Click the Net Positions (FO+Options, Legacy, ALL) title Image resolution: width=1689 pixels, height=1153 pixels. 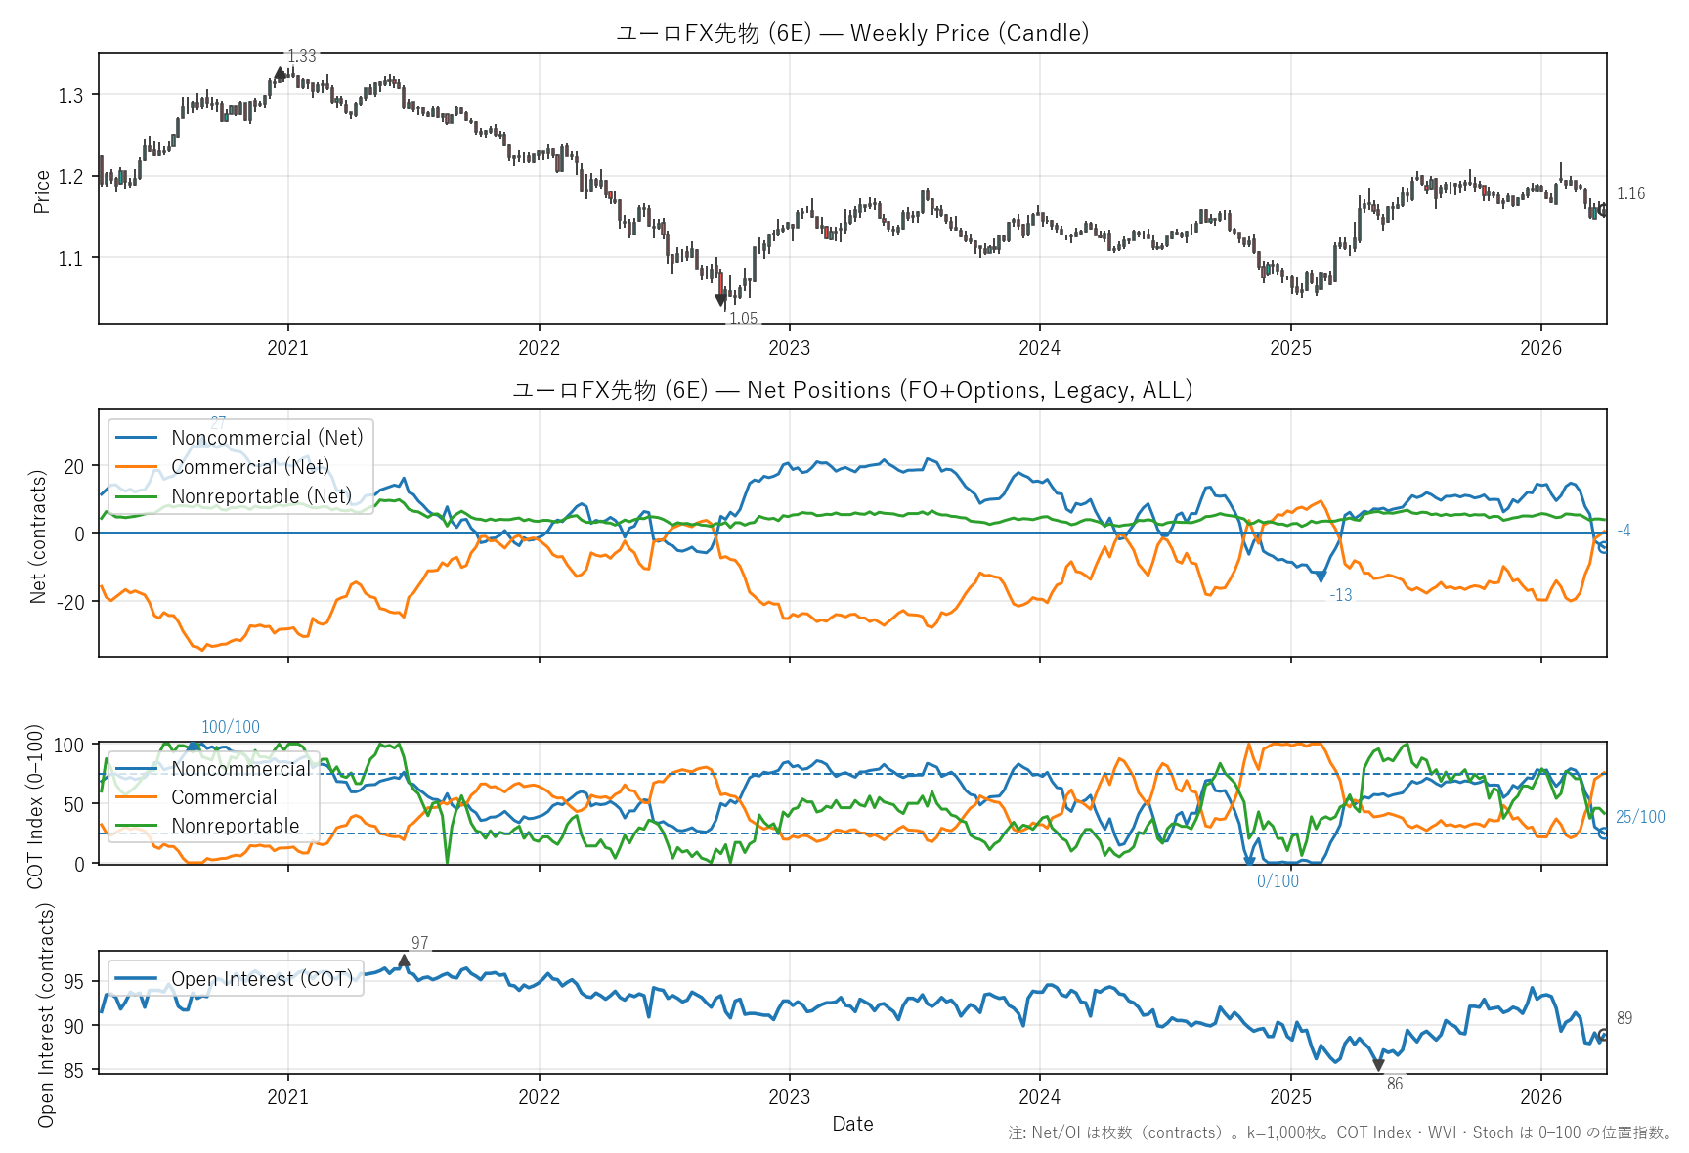pyautogui.click(x=852, y=390)
